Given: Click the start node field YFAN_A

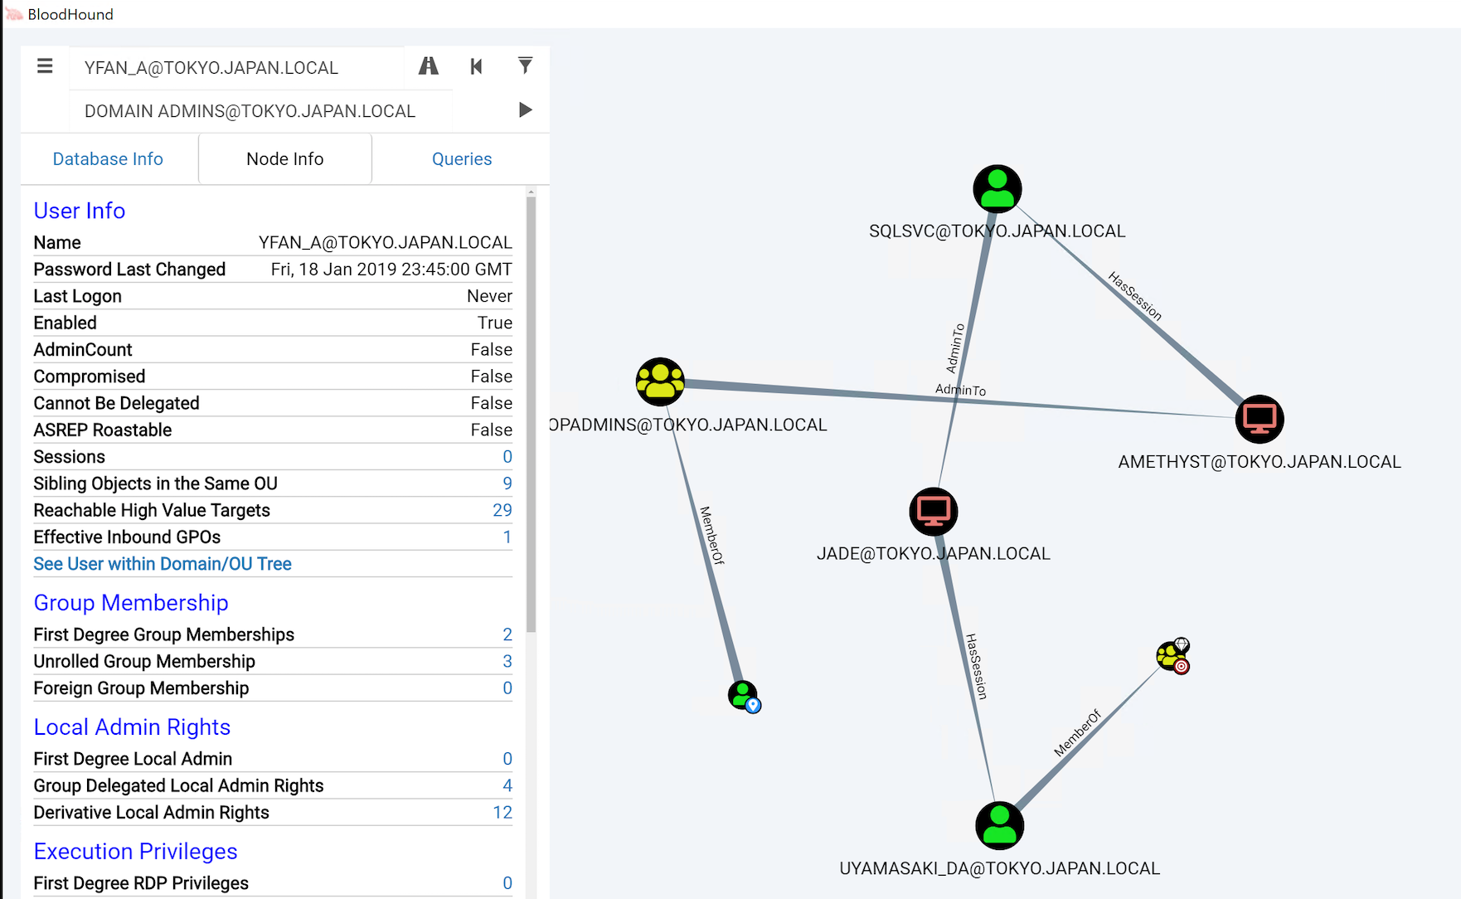Looking at the screenshot, I should coord(236,68).
